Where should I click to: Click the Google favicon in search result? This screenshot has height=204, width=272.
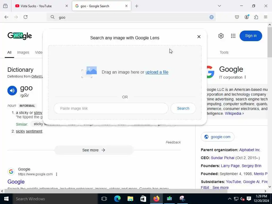11,172
